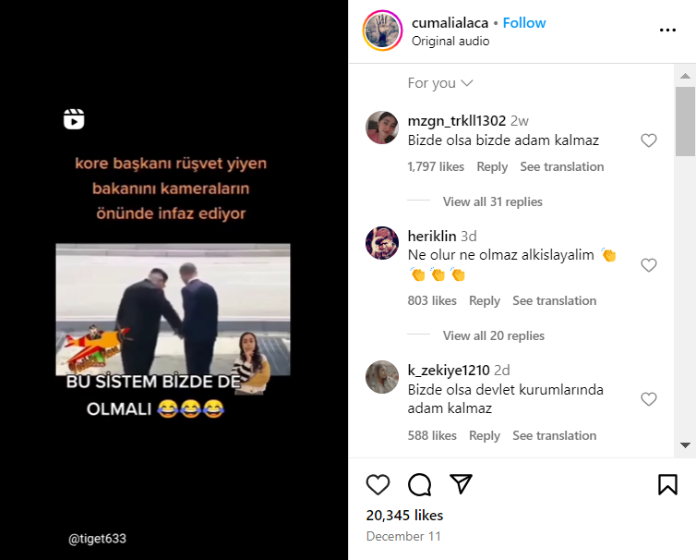Open mzgn_trkll1302's avatar
This screenshot has height=560, width=696.
point(382,128)
